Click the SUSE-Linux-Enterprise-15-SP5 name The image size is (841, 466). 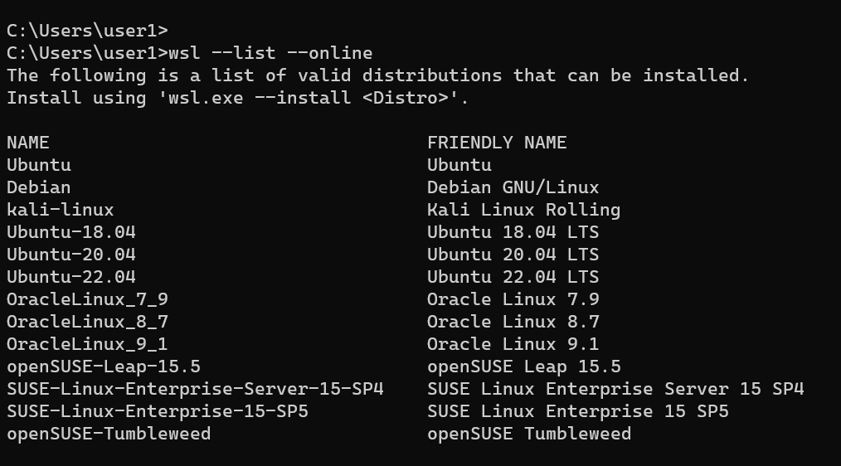[158, 412]
